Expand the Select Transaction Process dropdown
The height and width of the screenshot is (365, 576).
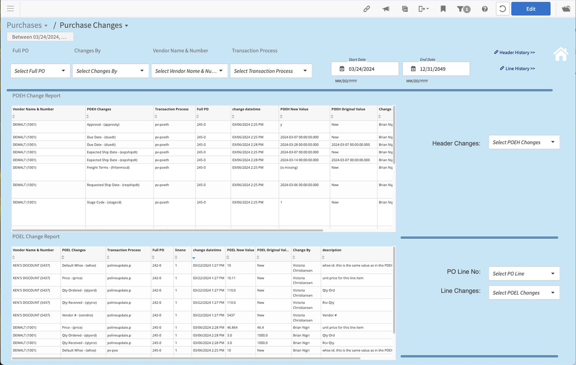click(x=271, y=71)
